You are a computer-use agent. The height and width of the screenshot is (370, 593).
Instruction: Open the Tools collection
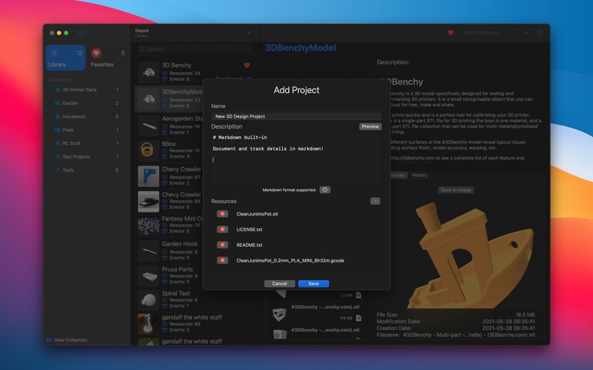(x=87, y=170)
